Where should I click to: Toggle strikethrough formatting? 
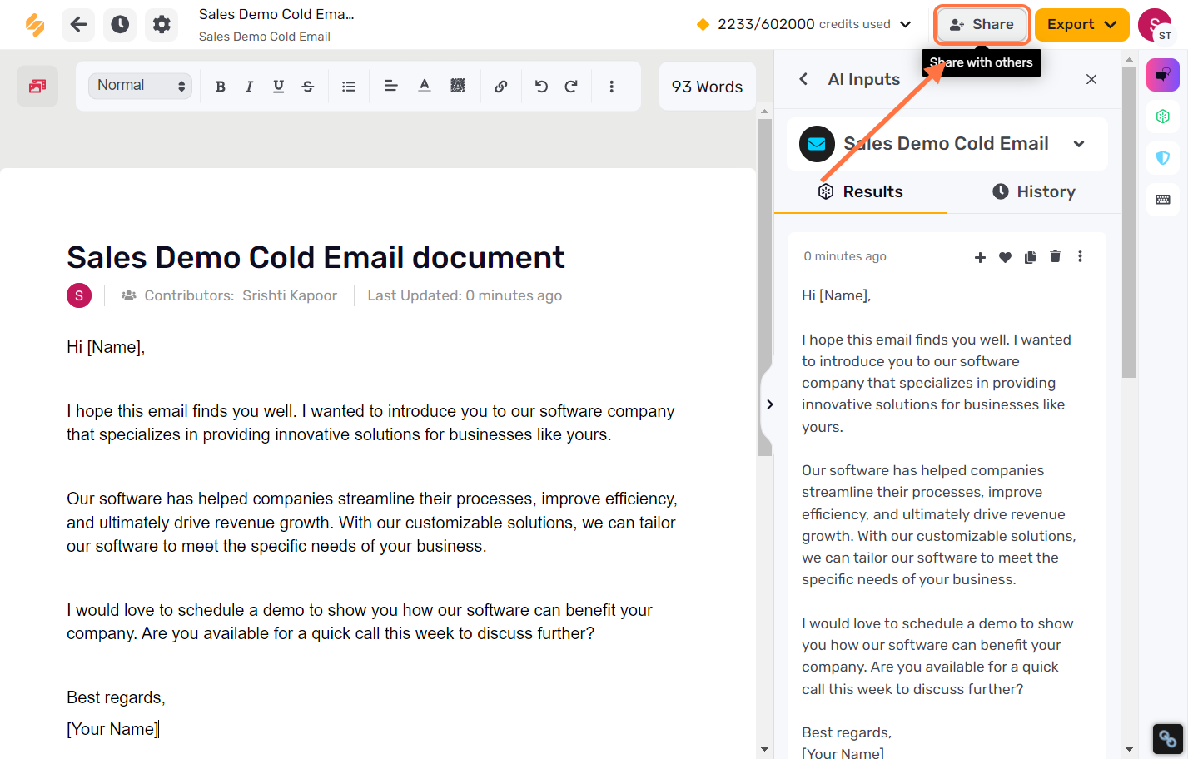point(308,86)
